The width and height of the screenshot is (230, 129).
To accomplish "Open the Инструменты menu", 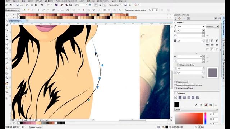I will click(x=103, y=1).
